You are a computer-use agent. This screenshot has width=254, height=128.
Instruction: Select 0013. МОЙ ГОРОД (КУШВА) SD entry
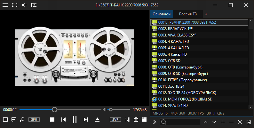(x=199, y=99)
